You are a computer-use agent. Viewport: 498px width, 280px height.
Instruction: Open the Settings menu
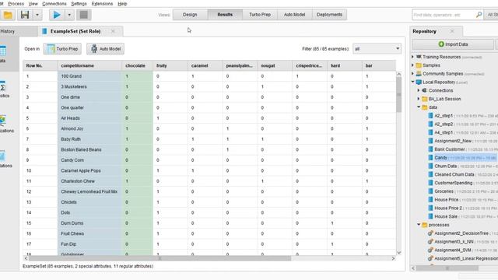(79, 4)
